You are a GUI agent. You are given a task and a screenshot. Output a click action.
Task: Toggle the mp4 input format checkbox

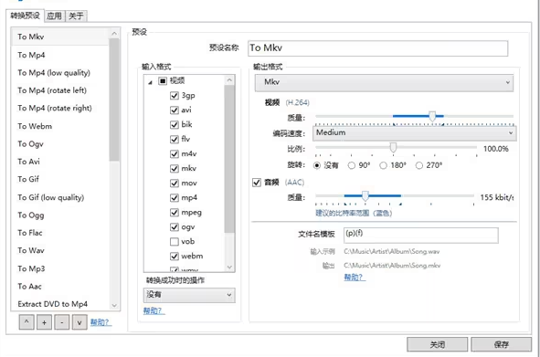pyautogui.click(x=175, y=197)
